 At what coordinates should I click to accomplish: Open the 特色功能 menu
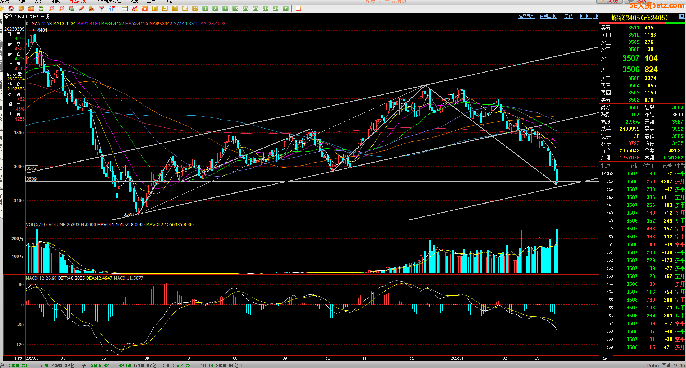pyautogui.click(x=78, y=1)
